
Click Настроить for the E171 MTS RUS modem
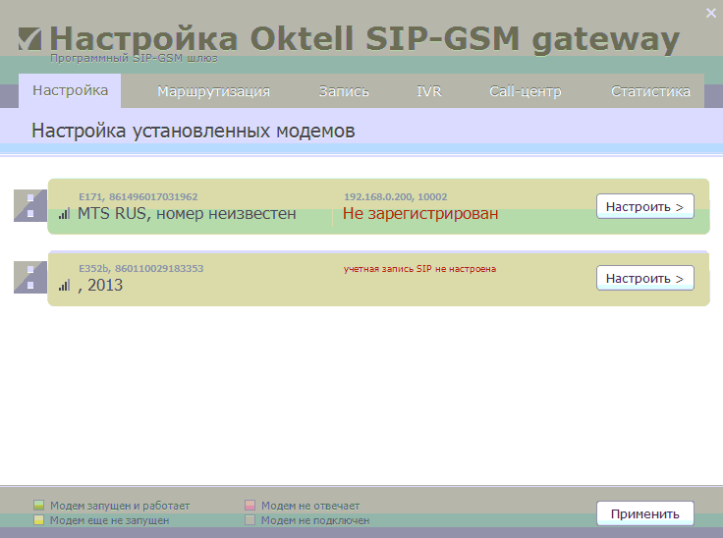tap(645, 206)
